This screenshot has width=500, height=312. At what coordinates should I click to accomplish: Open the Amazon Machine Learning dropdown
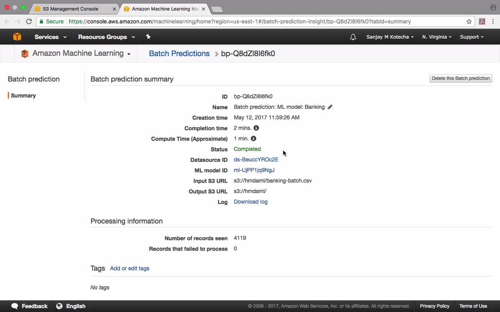coord(81,53)
